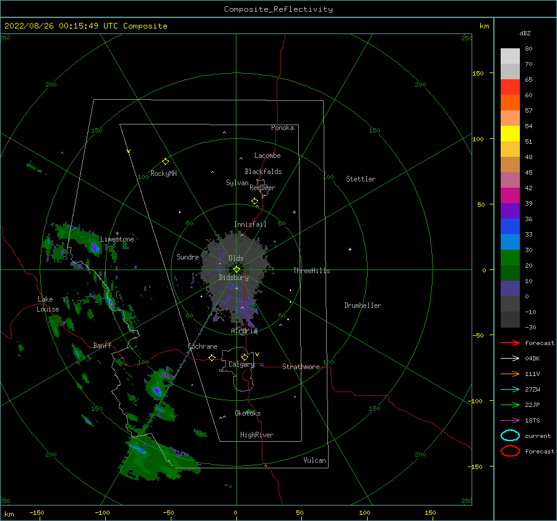Click the HighRiver label
This screenshot has width=557, height=521.
click(x=257, y=435)
